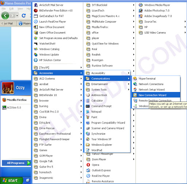This screenshot has width=187, height=184.
Task: Click the Firefox green back button
Action: pyautogui.click(x=5, y=16)
